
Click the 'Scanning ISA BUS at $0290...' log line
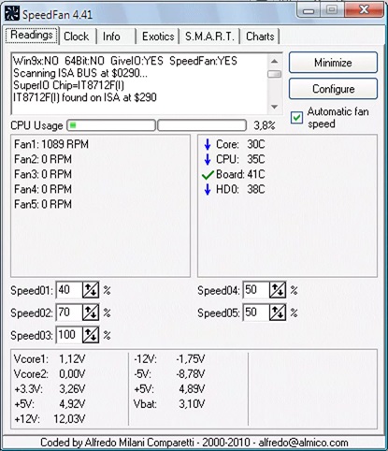(x=80, y=73)
